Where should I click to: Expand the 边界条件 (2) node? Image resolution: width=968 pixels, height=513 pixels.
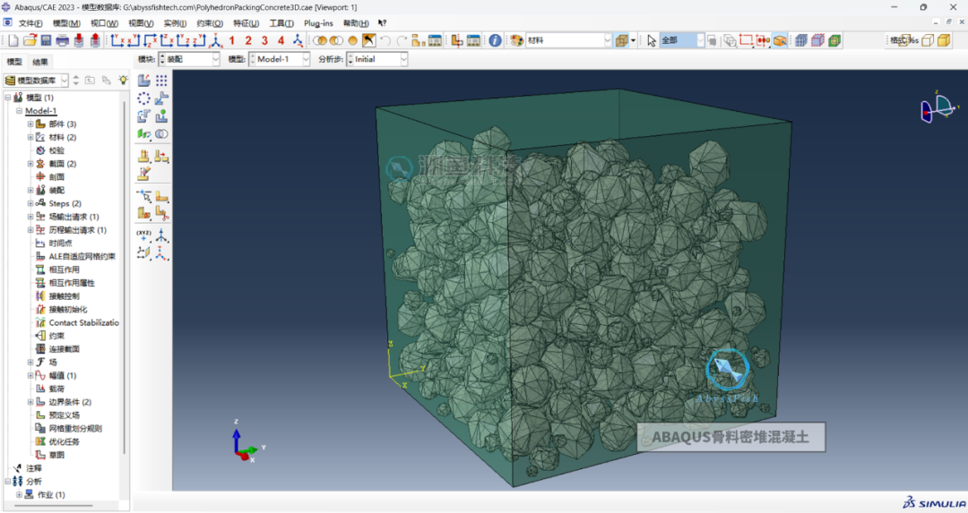(30, 402)
